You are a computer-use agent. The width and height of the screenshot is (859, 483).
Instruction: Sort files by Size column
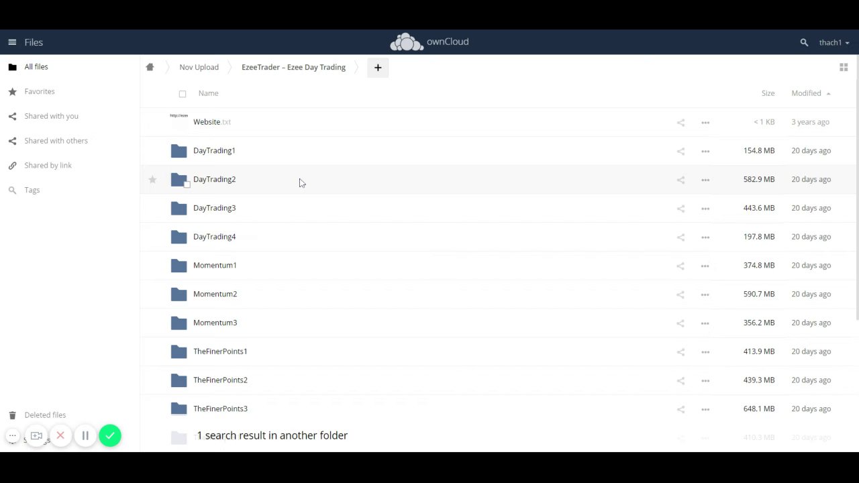(768, 93)
